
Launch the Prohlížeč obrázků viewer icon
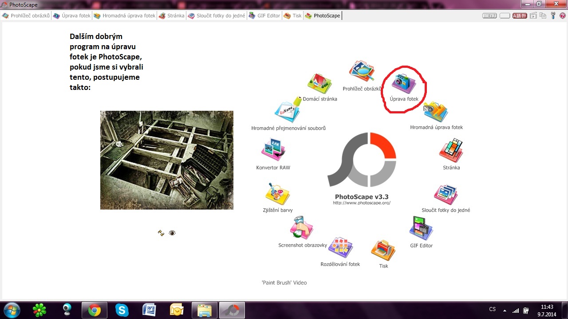(x=362, y=71)
